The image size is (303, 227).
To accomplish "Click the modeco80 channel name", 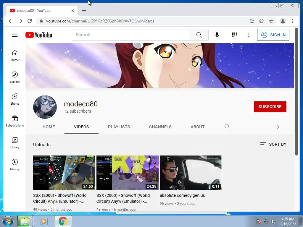I will coord(81,104).
